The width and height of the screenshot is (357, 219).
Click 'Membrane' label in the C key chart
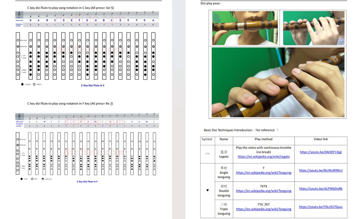(24, 46)
